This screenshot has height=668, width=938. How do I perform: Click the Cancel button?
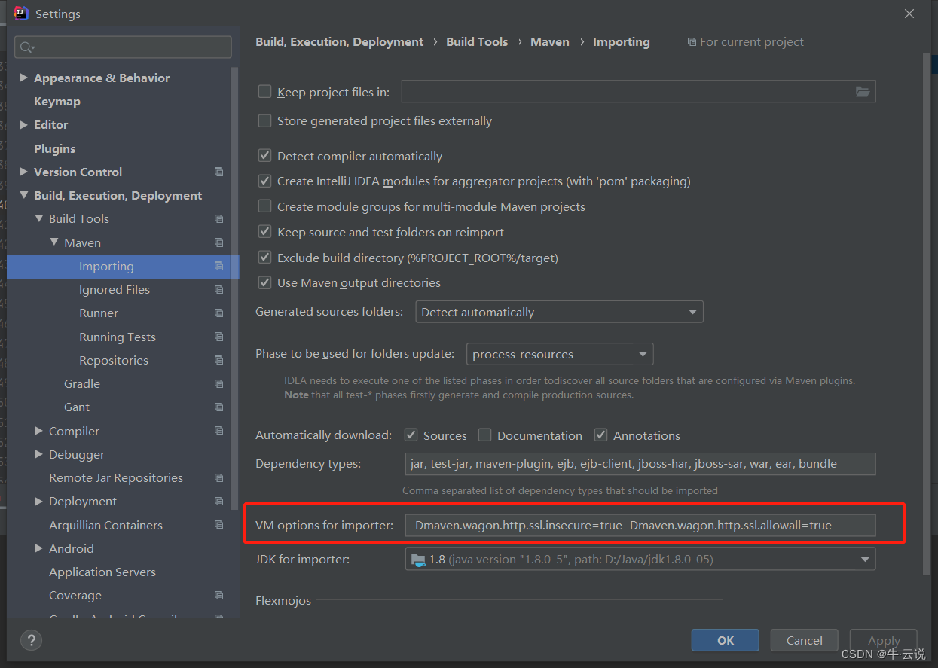805,640
